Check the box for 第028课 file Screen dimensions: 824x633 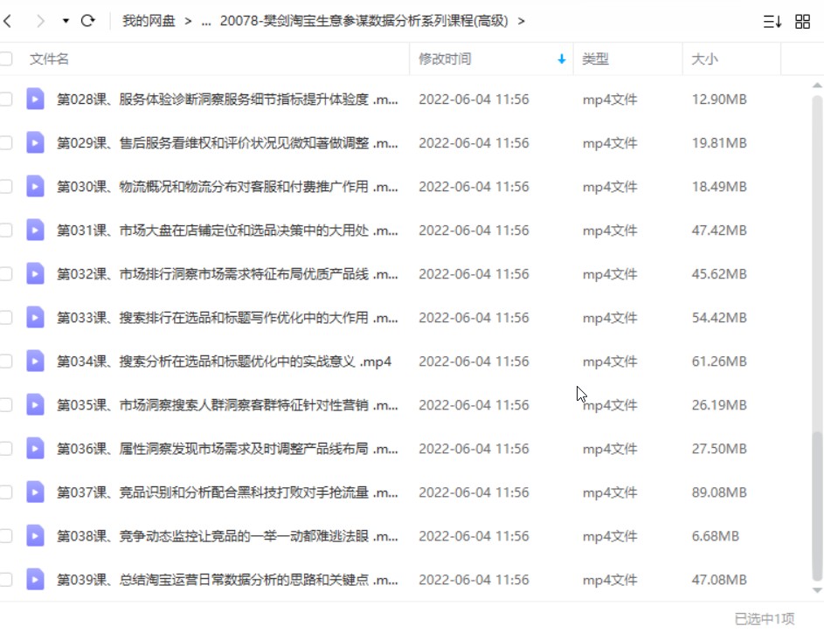(6, 100)
